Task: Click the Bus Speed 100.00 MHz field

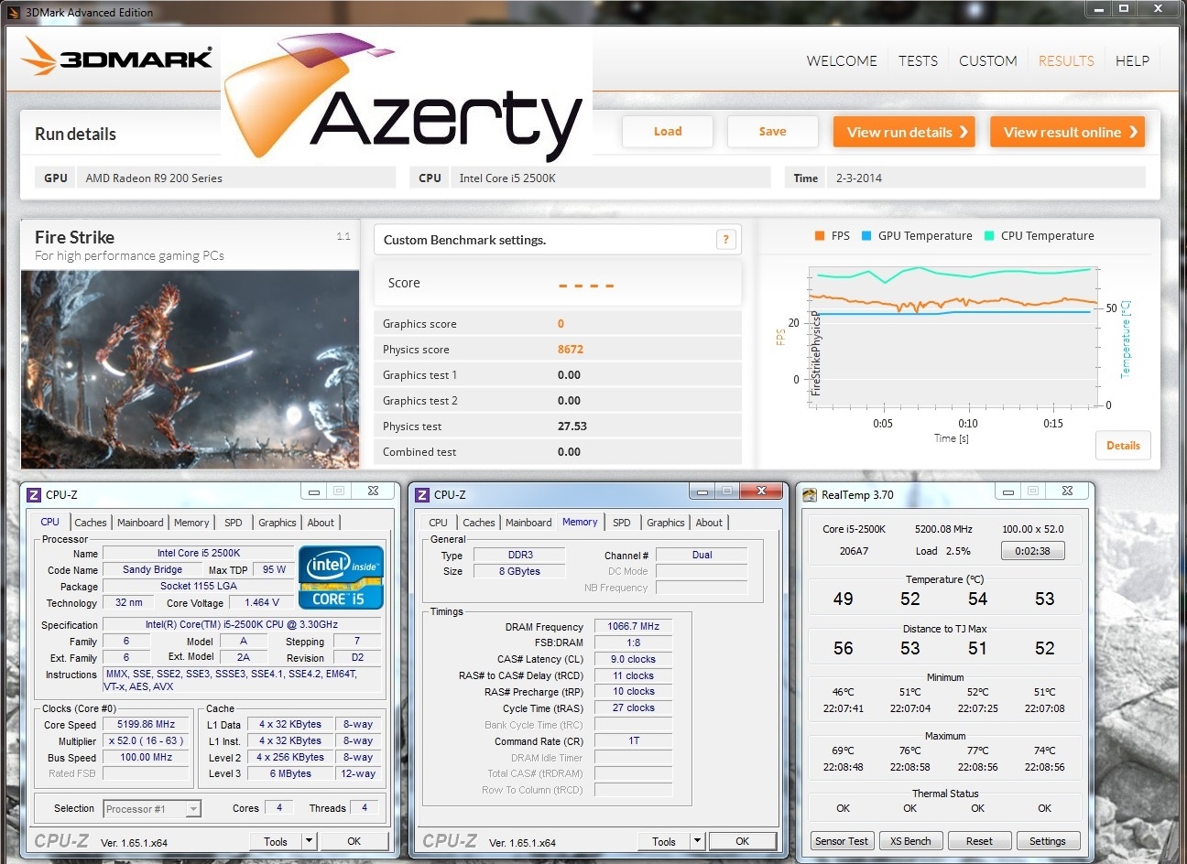Action: coord(146,757)
